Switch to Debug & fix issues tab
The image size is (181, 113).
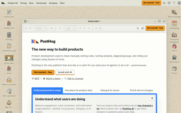(110, 90)
